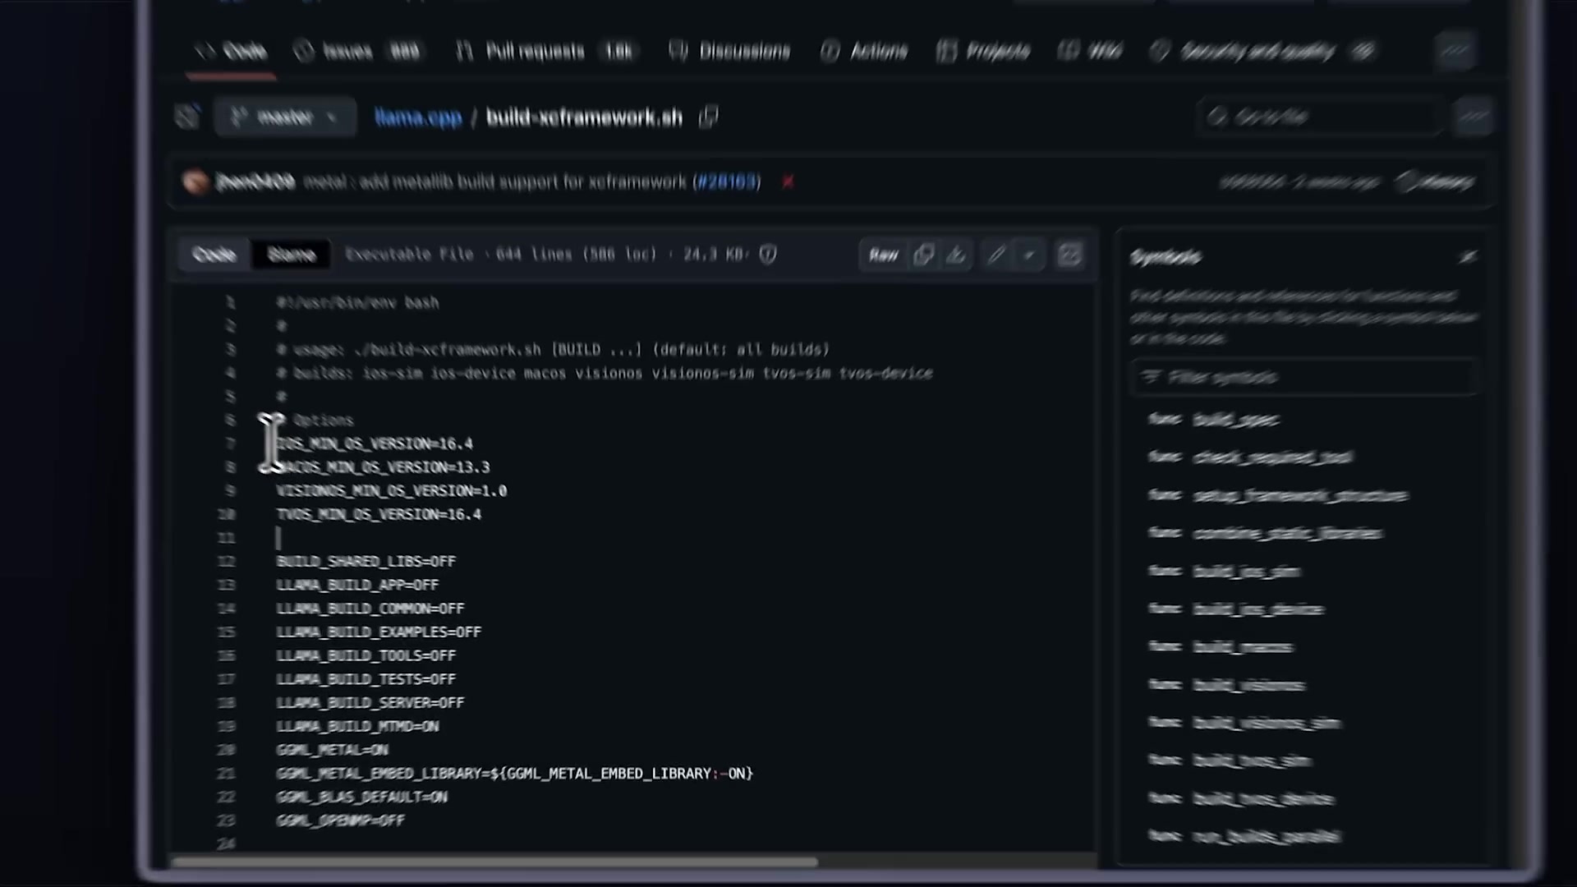
Task: Go to llama.cpp breadcrumb link
Action: click(x=418, y=117)
